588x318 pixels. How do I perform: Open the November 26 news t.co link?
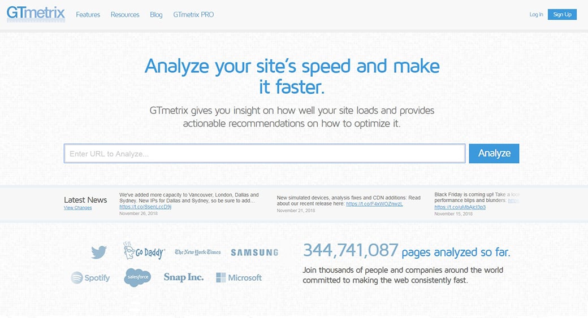(145, 207)
